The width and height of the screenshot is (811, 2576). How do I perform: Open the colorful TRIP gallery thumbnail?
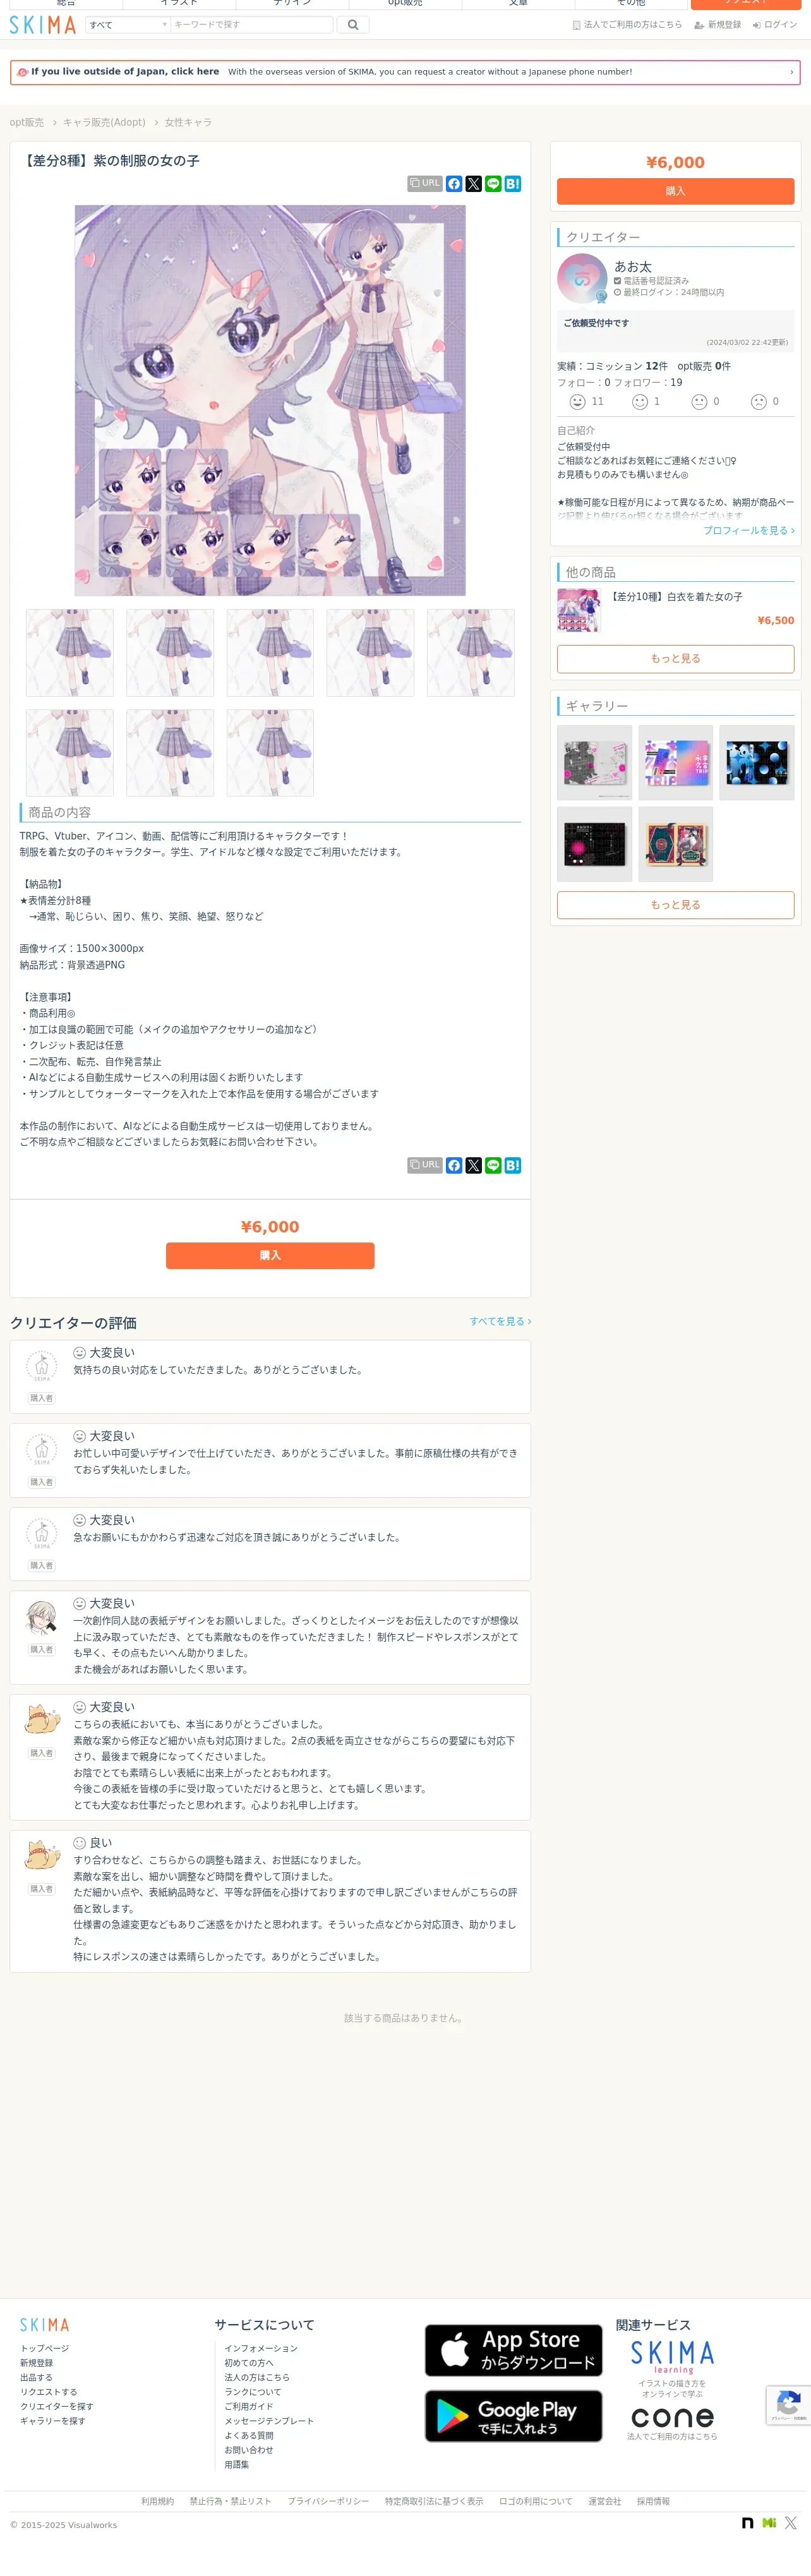pyautogui.click(x=676, y=763)
